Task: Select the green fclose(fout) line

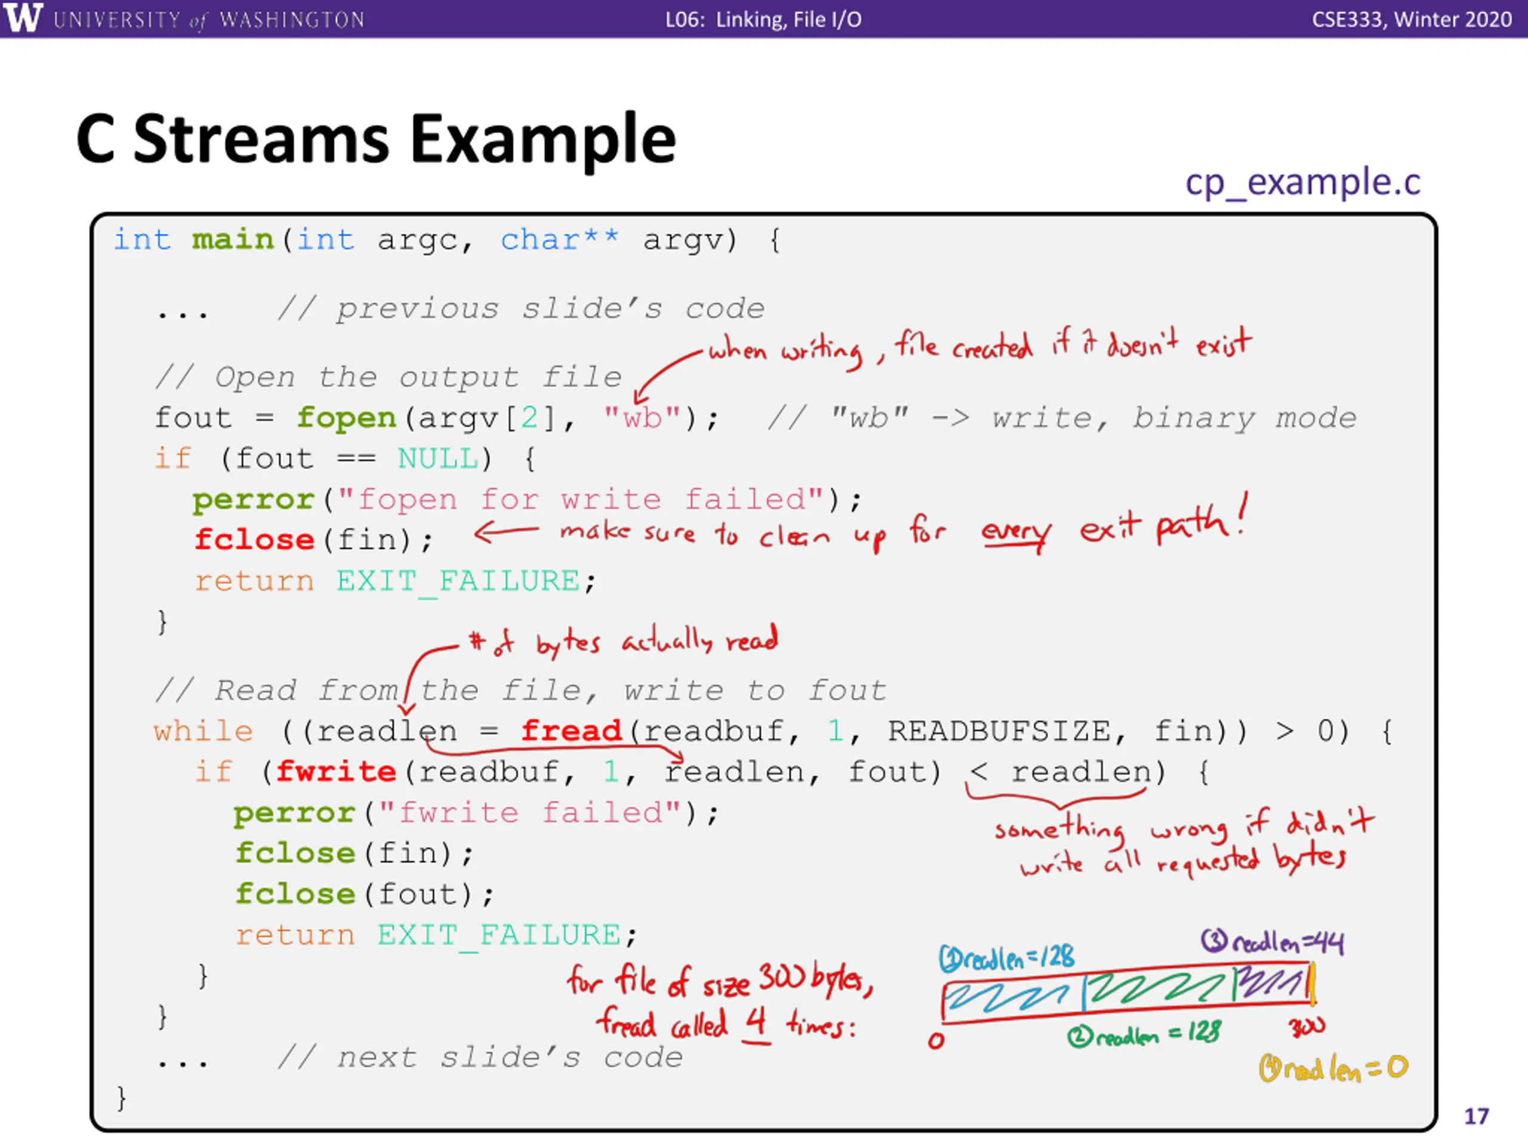Action: 365,894
